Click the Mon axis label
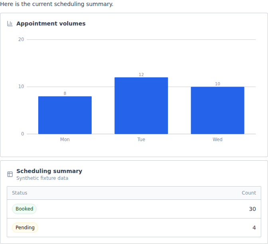 [x=65, y=140]
